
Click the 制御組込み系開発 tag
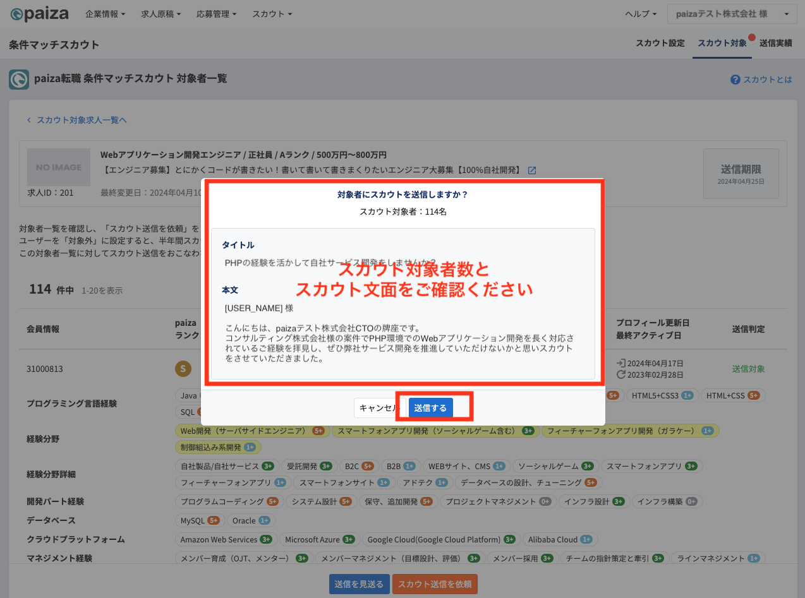(218, 447)
